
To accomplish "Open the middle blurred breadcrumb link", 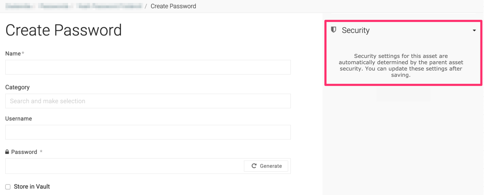I will [55, 6].
